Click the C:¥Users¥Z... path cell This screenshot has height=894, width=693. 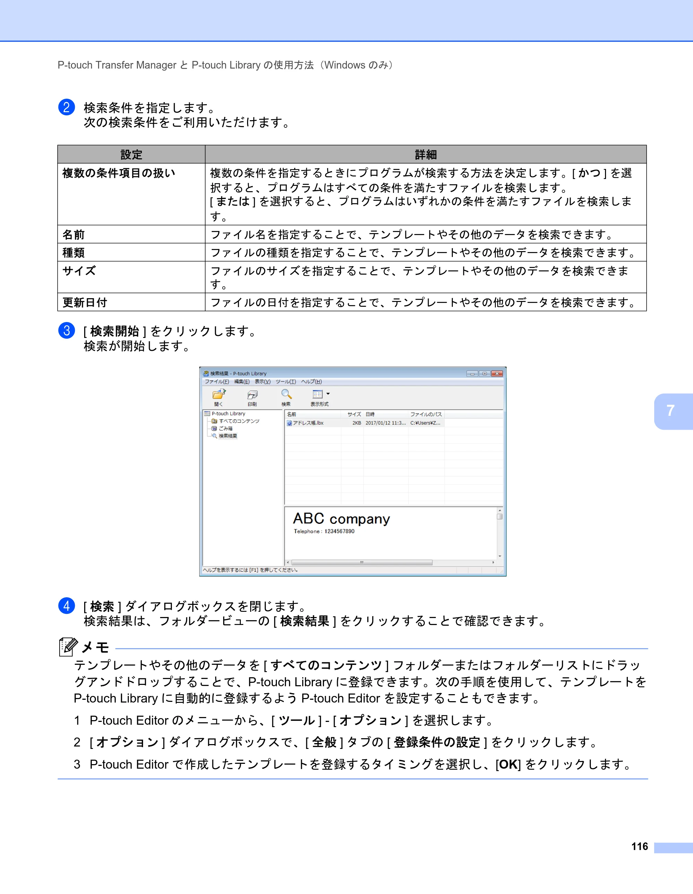tap(425, 423)
